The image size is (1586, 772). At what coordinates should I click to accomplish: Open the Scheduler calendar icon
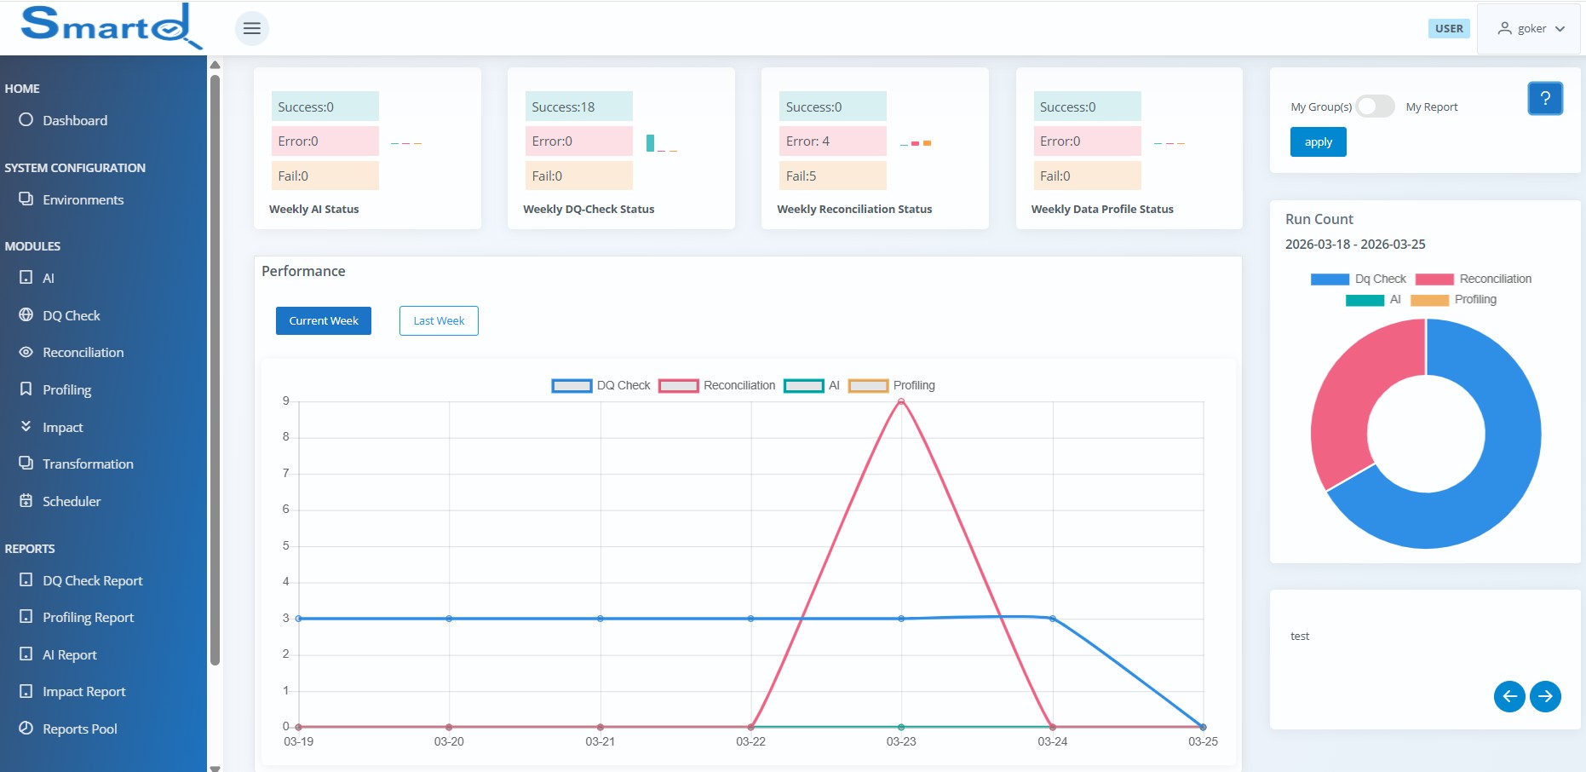26,501
